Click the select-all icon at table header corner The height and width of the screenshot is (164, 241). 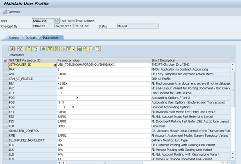click(5, 60)
